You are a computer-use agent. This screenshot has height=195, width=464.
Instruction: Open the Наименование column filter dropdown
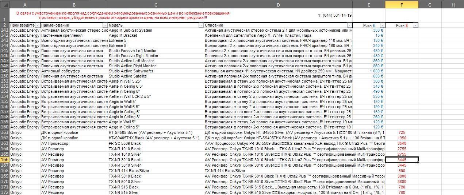tap(105, 25)
